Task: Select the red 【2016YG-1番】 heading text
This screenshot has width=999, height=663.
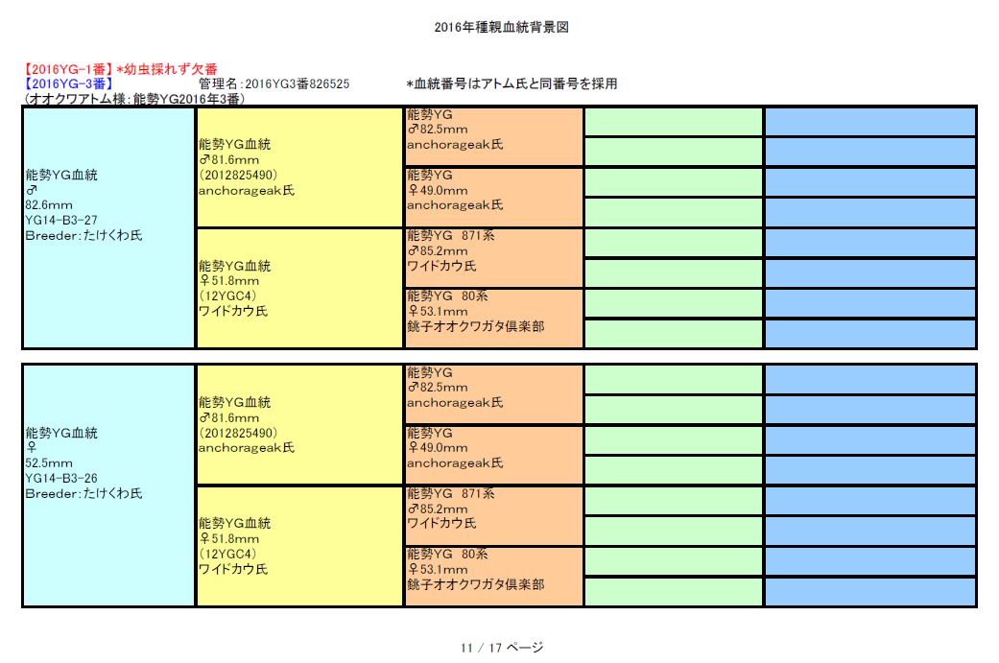Action: click(x=67, y=69)
